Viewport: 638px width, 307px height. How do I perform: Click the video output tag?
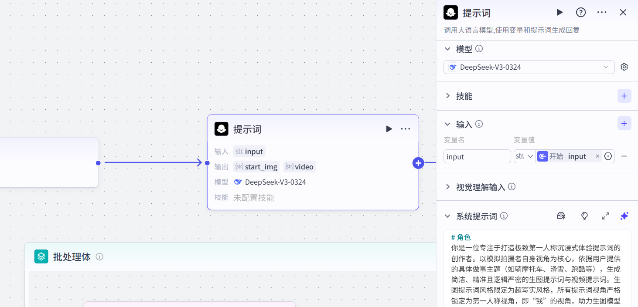coord(299,167)
